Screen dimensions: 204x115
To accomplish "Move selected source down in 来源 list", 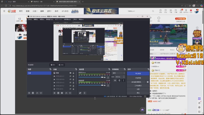I will pyautogui.click(x=70, y=93).
